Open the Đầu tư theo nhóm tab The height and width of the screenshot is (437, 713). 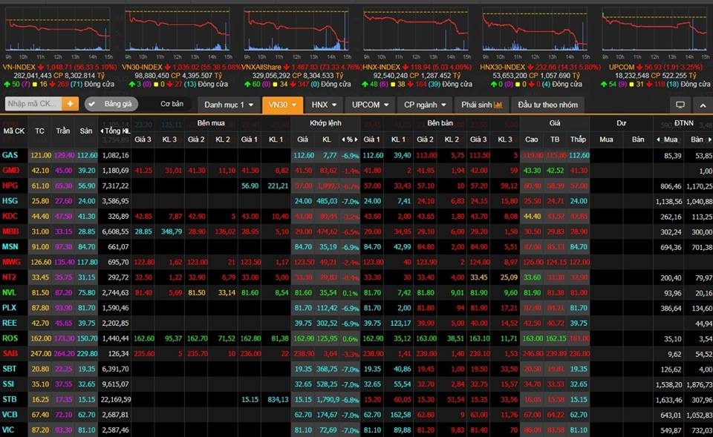tap(547, 105)
